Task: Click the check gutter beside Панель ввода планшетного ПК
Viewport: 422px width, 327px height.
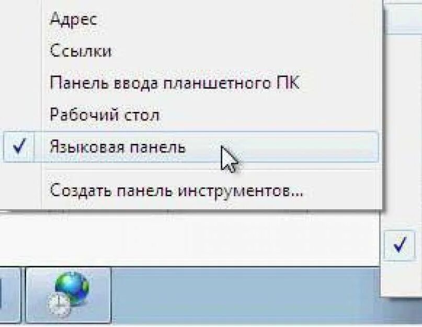Action: coord(21,83)
